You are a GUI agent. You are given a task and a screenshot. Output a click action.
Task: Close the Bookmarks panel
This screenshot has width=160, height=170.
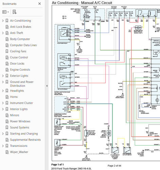39,4
